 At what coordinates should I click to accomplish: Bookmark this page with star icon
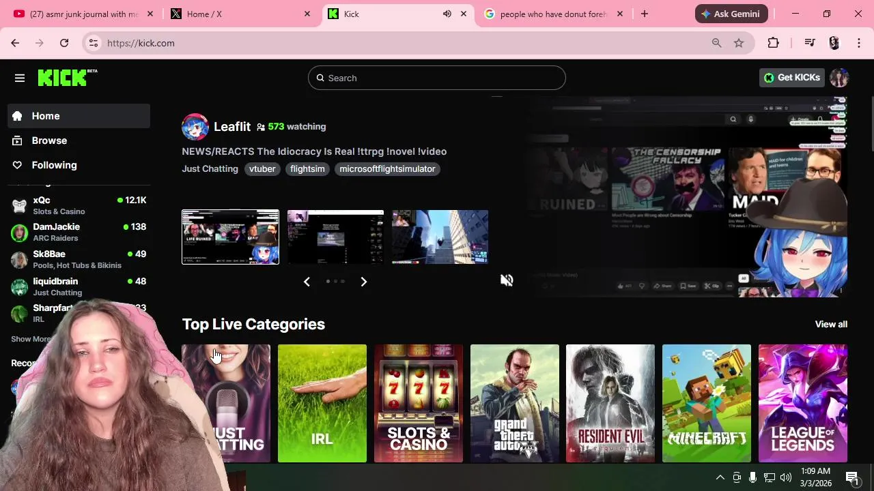(x=739, y=43)
